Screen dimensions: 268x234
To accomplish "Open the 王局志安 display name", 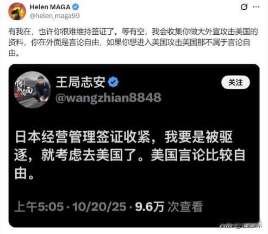I will point(80,82).
